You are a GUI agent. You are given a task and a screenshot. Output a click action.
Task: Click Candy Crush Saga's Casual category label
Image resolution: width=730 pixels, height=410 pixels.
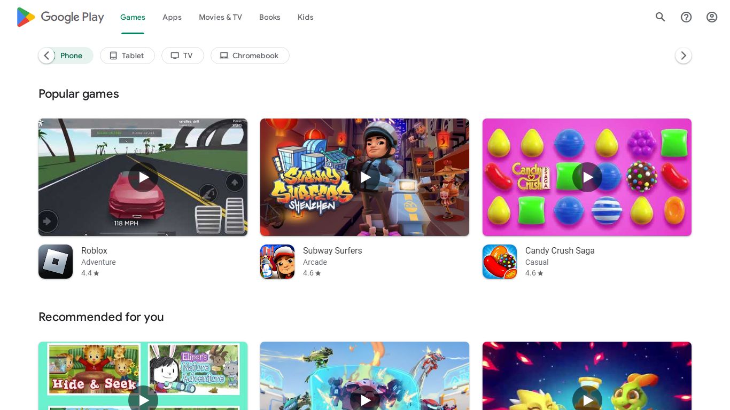537,262
